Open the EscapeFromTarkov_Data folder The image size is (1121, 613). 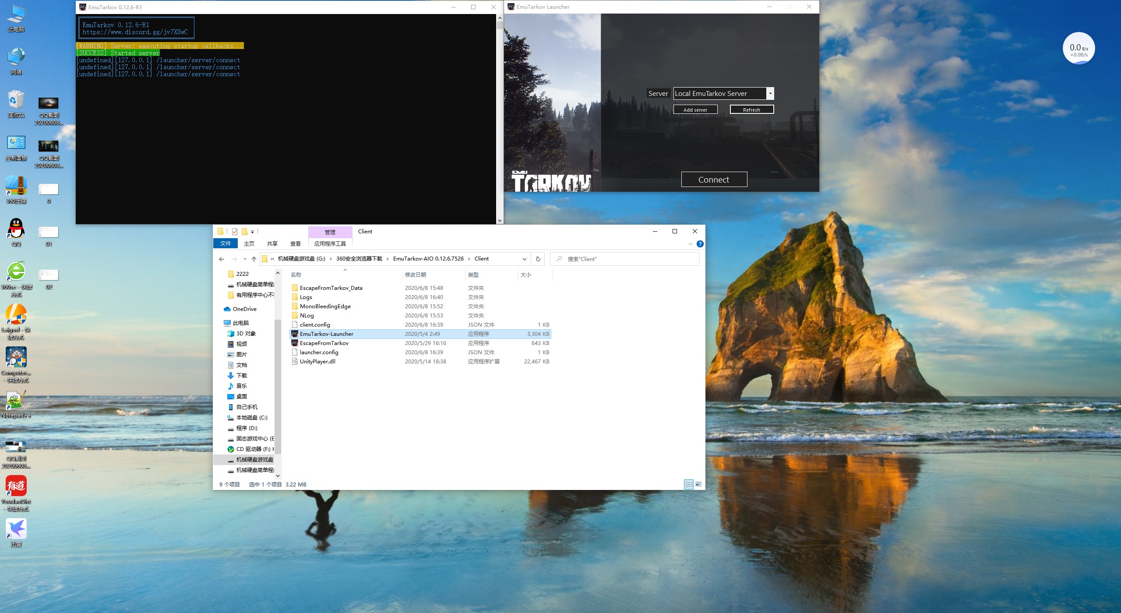click(420, 288)
